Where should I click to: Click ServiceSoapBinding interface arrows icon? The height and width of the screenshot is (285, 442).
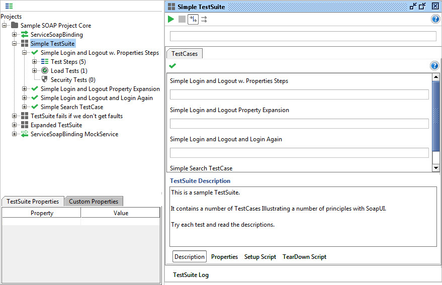(x=25, y=34)
